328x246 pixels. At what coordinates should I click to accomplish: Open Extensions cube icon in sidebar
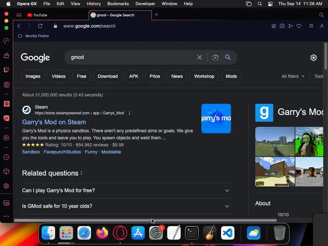click(x=6, y=172)
